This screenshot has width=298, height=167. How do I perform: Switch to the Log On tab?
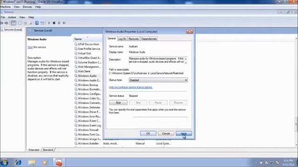tap(122, 39)
